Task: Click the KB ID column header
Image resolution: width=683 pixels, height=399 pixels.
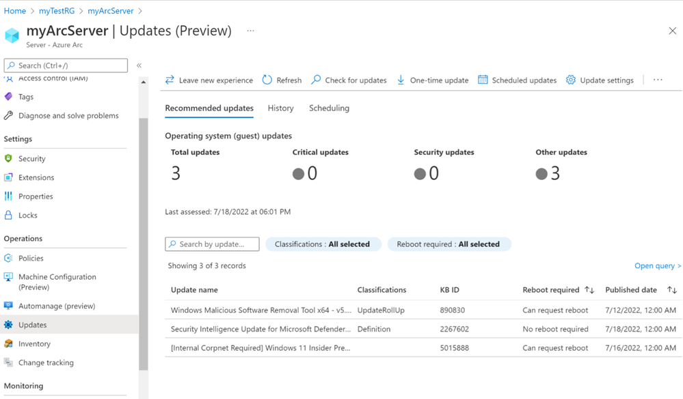Action: click(x=450, y=290)
